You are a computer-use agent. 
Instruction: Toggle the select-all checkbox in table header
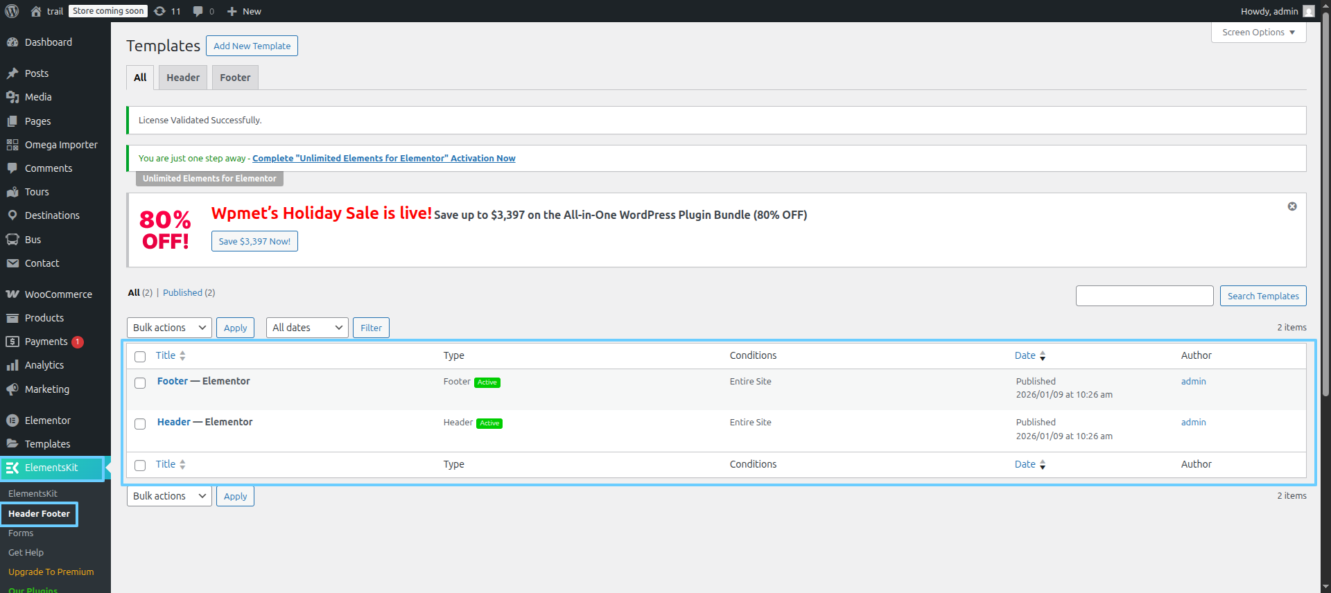click(x=140, y=357)
